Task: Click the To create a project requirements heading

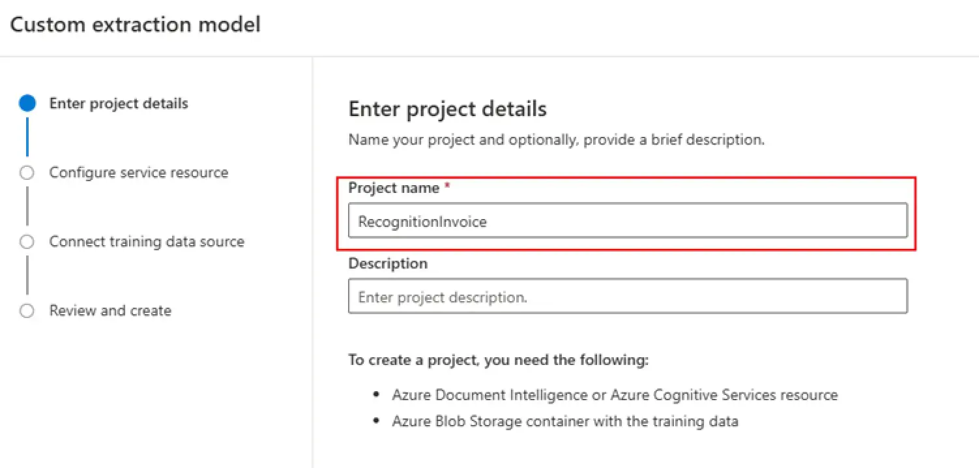Action: 499,360
